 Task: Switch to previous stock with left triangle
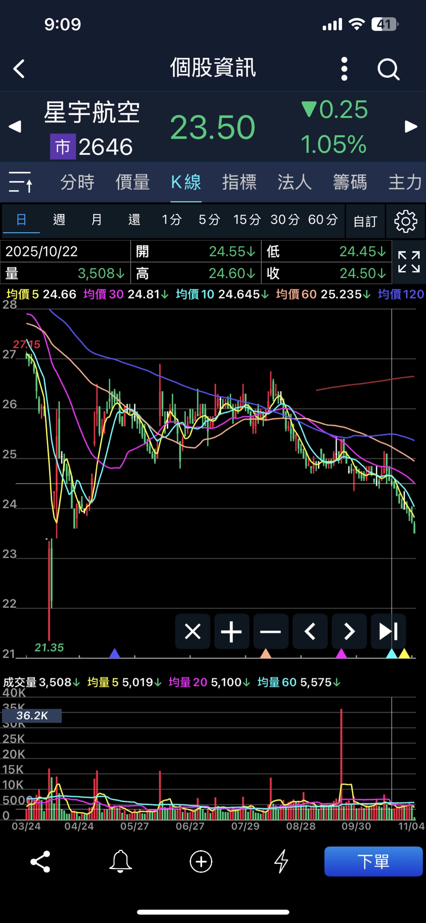[15, 127]
